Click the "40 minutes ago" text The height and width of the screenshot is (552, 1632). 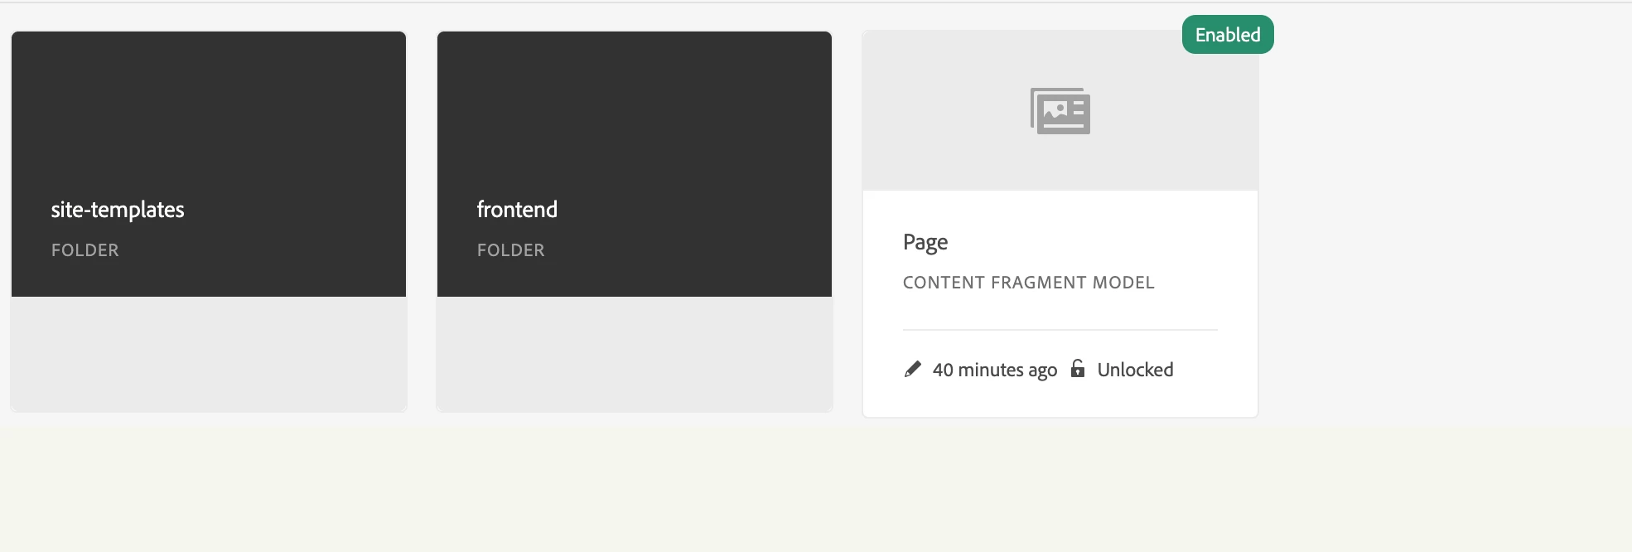pos(995,370)
